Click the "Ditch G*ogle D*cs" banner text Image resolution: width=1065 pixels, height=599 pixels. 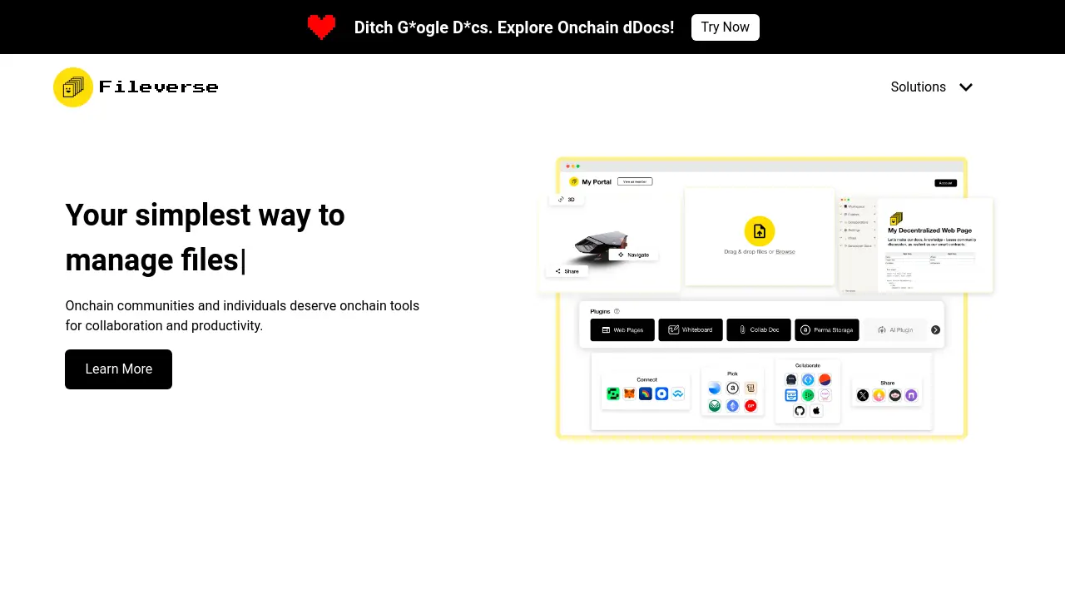point(514,27)
